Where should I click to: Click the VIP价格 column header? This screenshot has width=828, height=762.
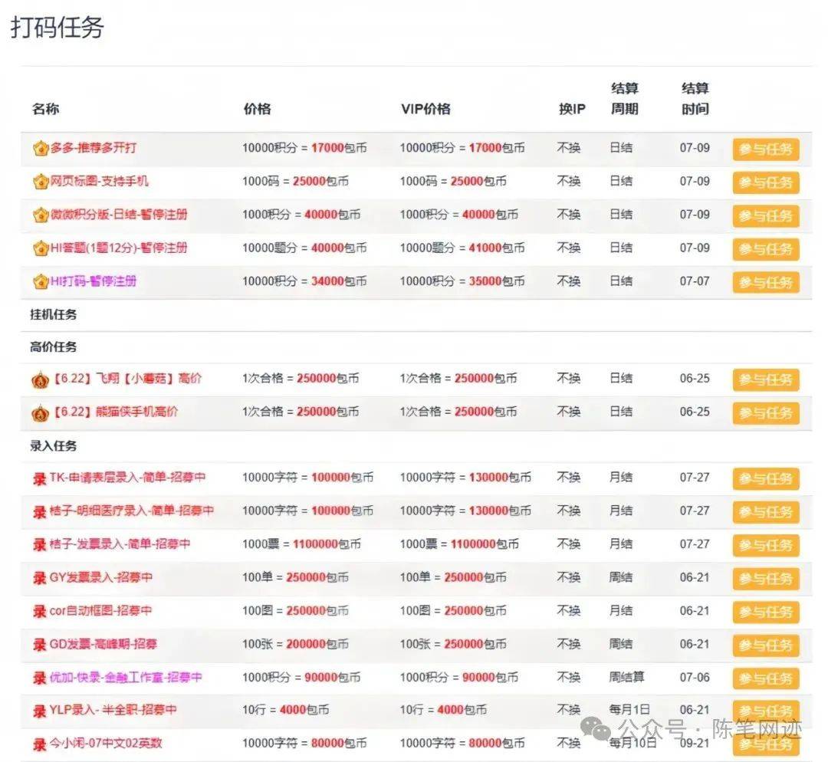click(426, 110)
